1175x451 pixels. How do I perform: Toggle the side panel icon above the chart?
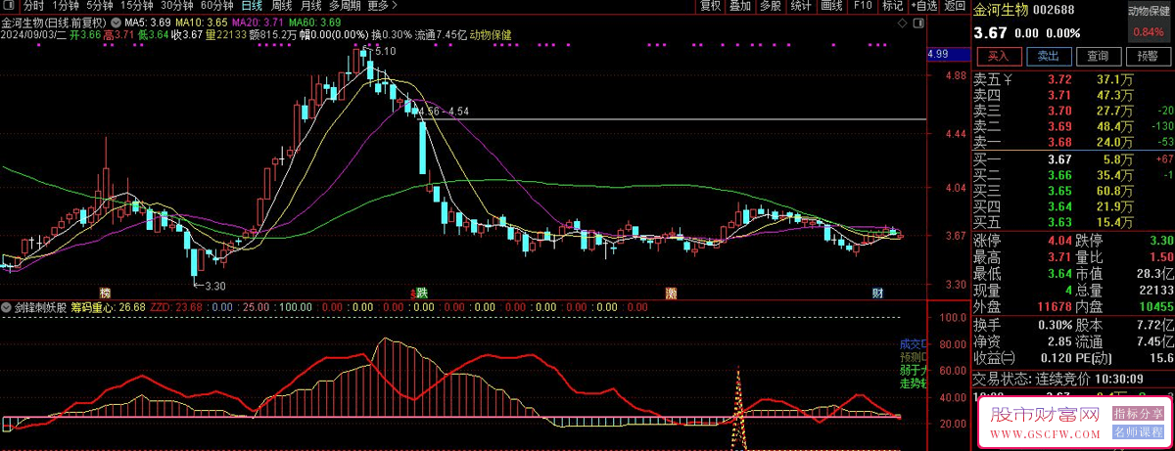pyautogui.click(x=916, y=21)
